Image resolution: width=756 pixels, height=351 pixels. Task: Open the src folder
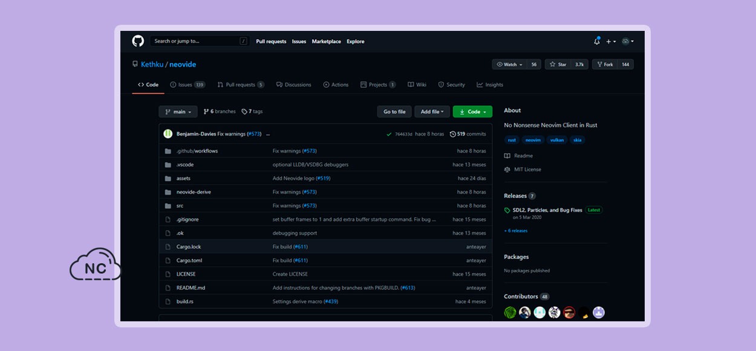click(180, 206)
